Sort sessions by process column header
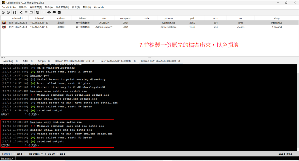Viewport: 299px width, 161px height. click(x=169, y=18)
